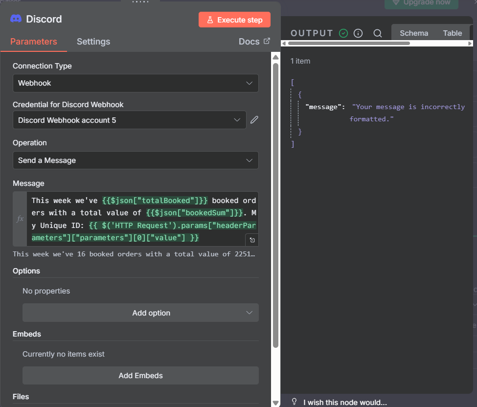
Task: Open the Operation dropdown
Action: click(x=136, y=160)
